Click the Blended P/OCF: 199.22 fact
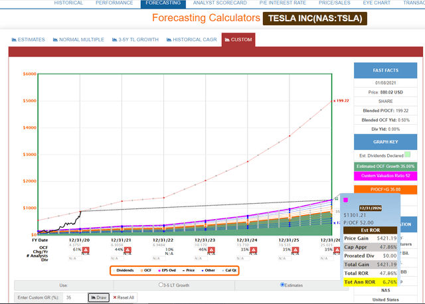 (x=385, y=111)
